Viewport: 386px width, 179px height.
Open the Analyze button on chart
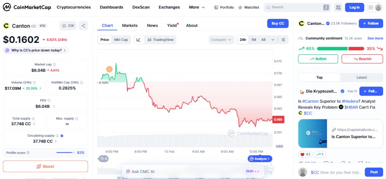pyautogui.click(x=260, y=159)
